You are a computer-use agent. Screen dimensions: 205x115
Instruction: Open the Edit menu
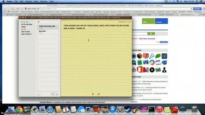tap(21, 1)
